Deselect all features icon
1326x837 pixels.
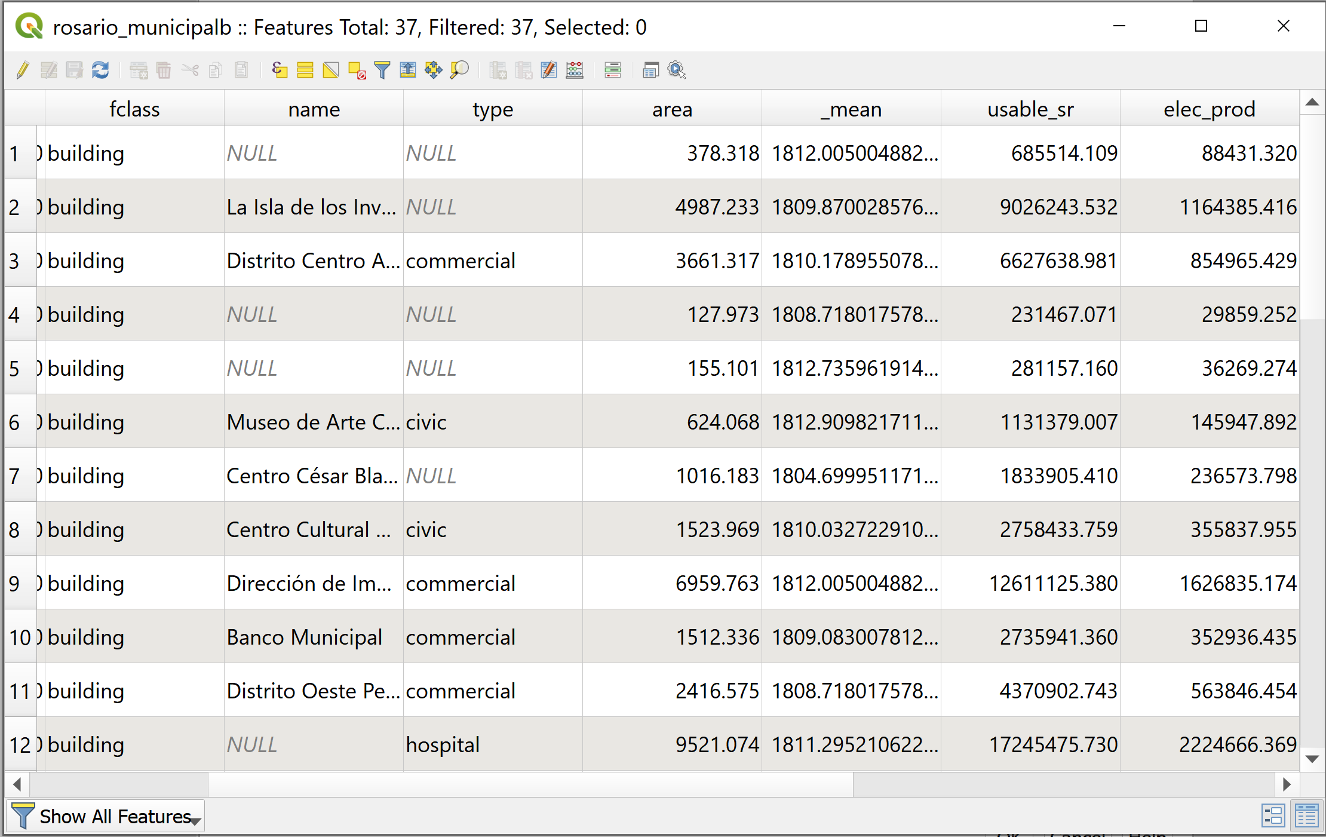point(357,70)
